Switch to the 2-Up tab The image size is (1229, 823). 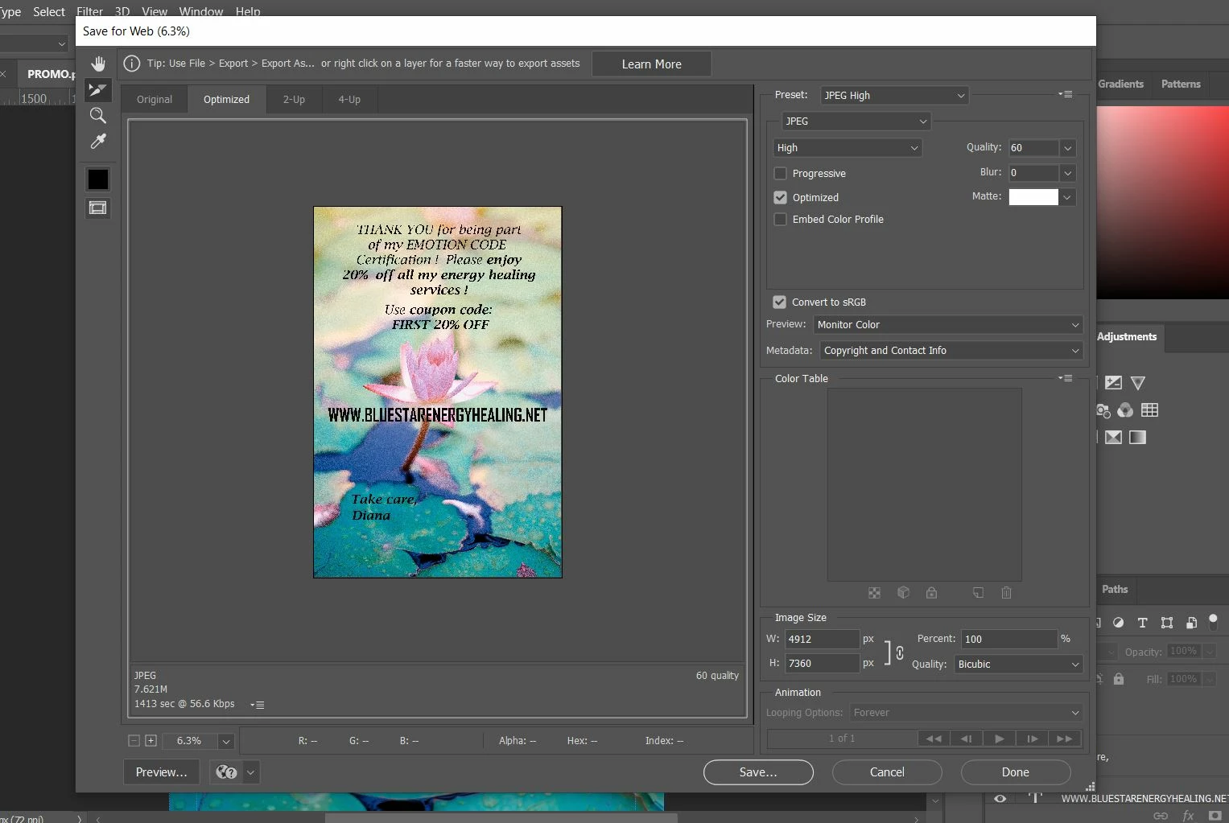coord(294,100)
